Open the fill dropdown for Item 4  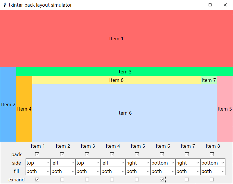(113, 171)
